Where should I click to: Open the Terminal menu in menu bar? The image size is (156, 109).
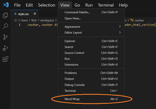click(106, 5)
